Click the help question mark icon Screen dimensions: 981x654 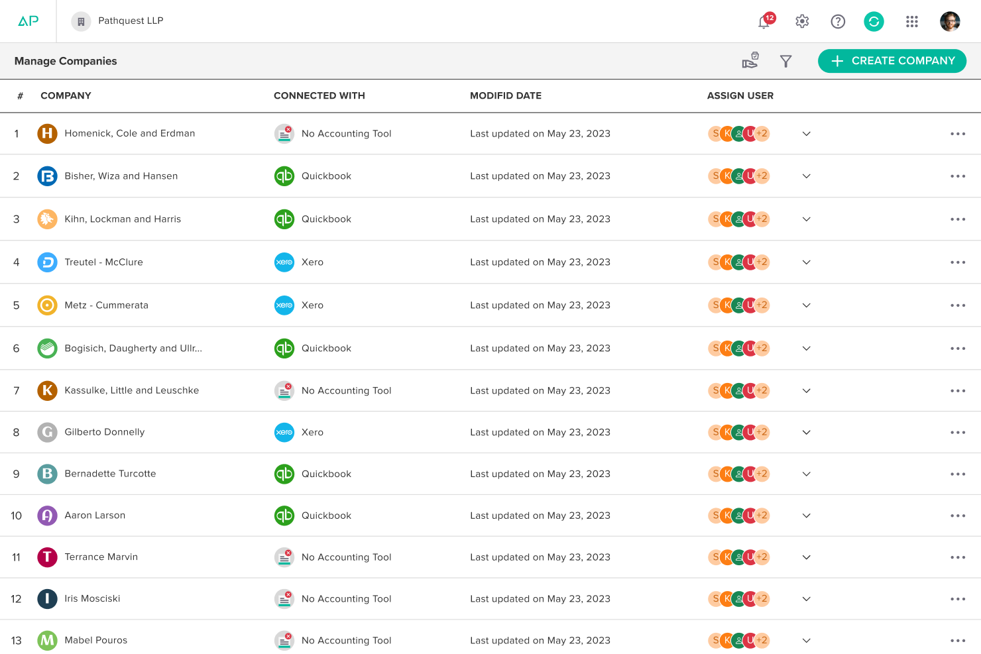[x=838, y=21]
